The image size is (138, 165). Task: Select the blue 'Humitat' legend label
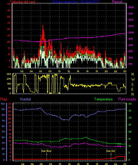25,99
